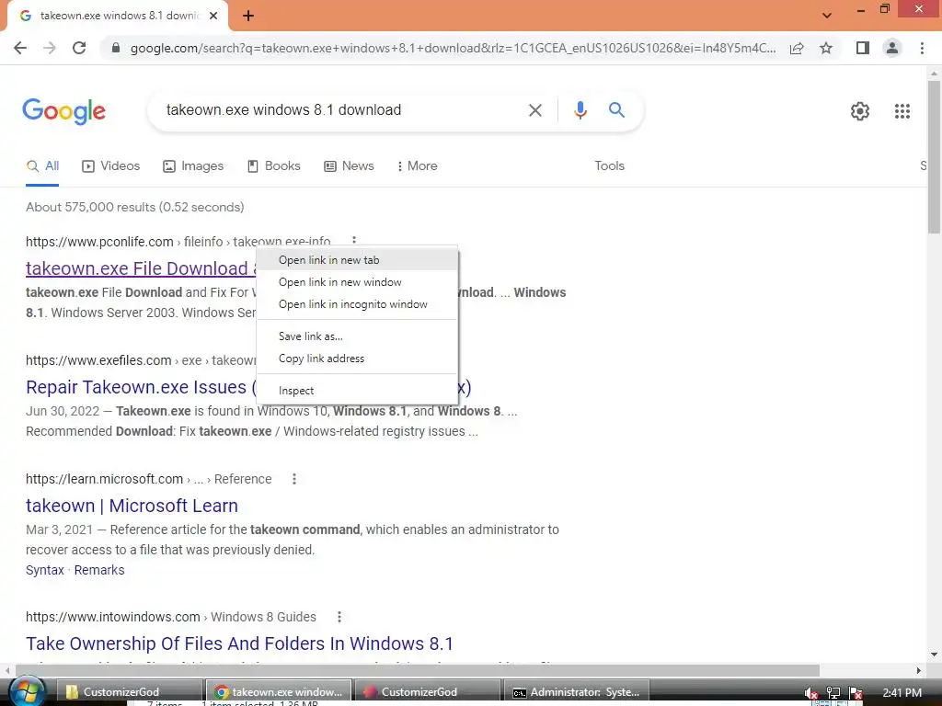The image size is (942, 706).
Task: Open the Chrome side panel
Action: (863, 48)
